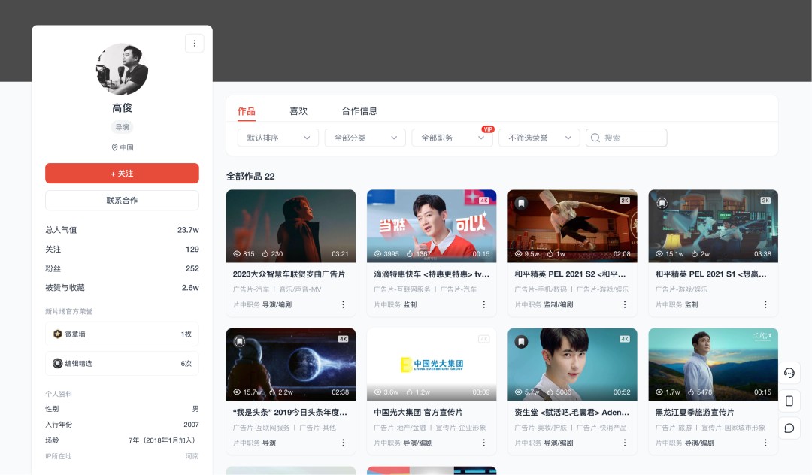Click the more options icon on the 2023大众智慧车 card
The width and height of the screenshot is (812, 475).
[x=344, y=304]
